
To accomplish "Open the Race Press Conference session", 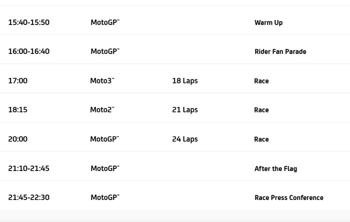I will pos(288,197).
